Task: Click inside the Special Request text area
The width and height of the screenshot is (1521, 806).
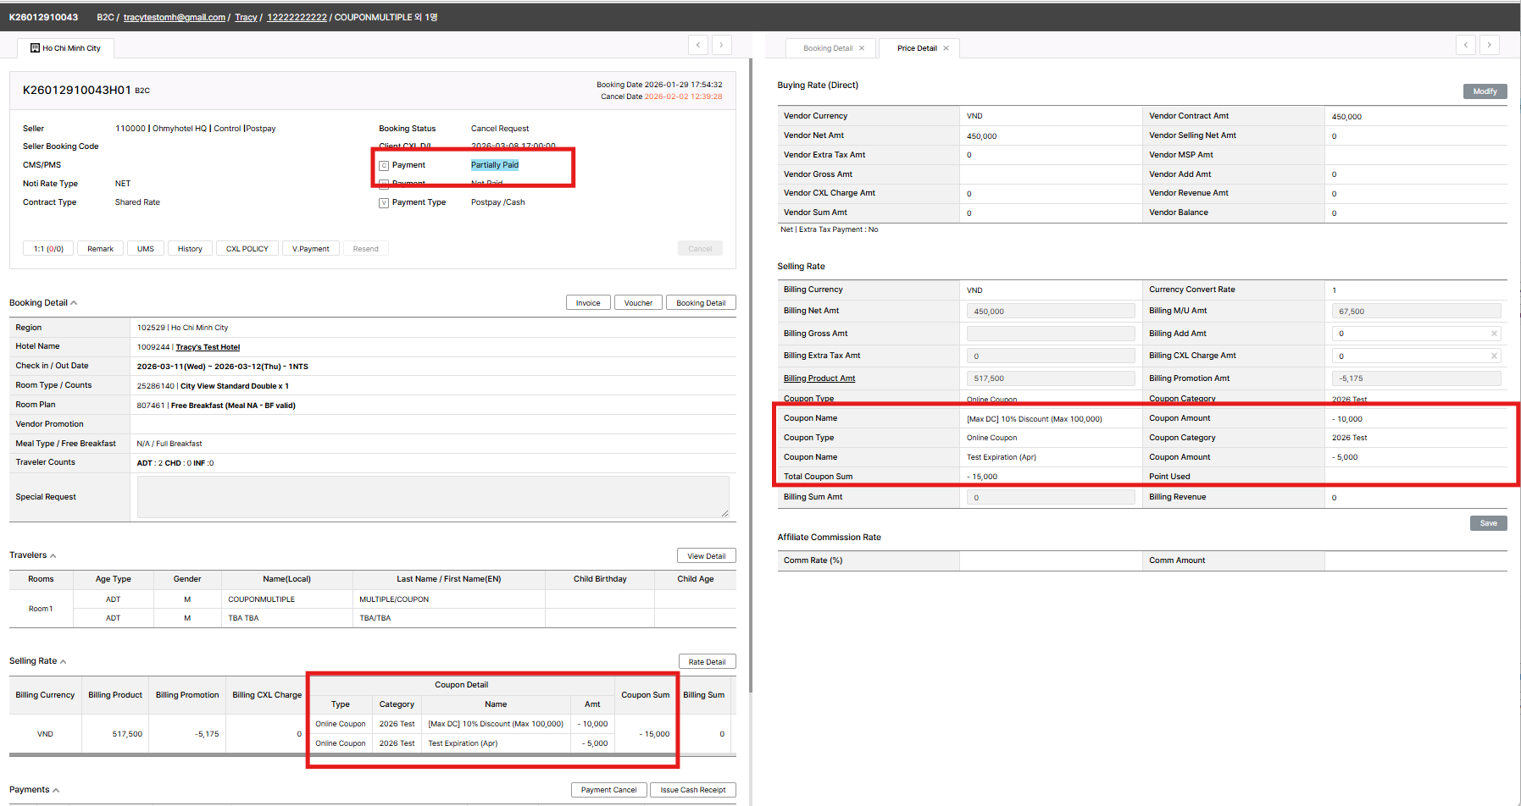Action: click(x=432, y=497)
